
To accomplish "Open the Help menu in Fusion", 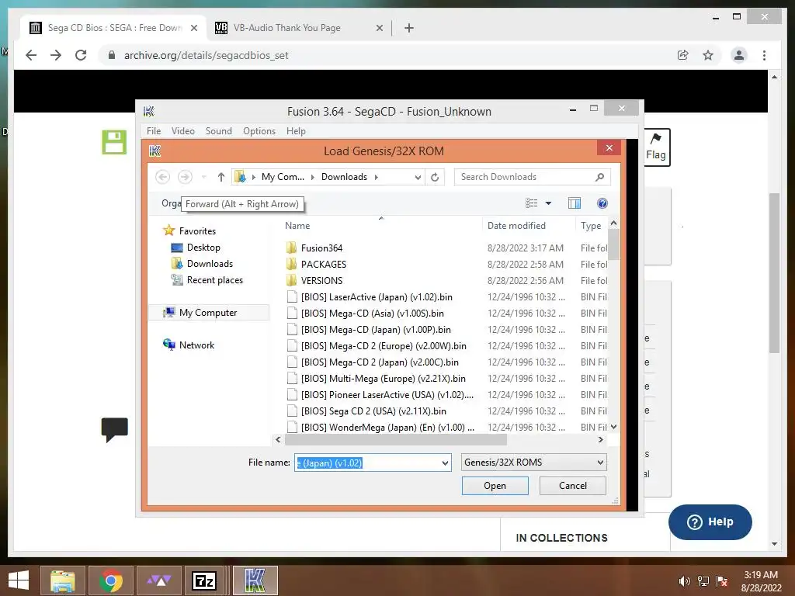I will [296, 130].
